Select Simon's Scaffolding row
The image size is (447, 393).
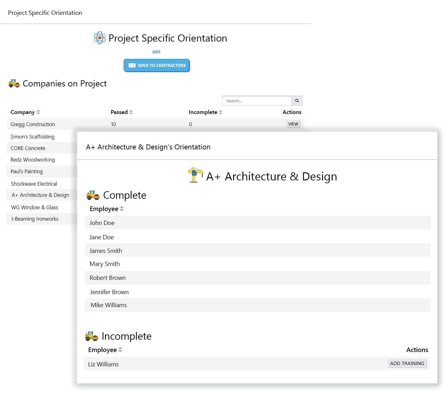[42, 137]
